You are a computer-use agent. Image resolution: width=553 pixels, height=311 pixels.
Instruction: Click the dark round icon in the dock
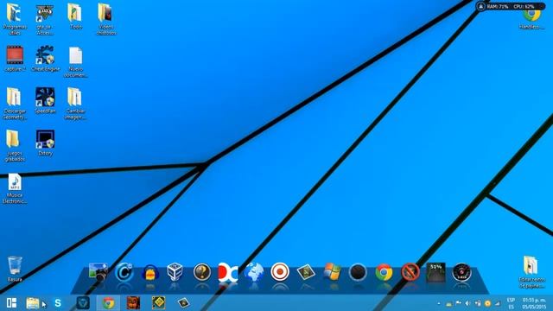coord(358,272)
